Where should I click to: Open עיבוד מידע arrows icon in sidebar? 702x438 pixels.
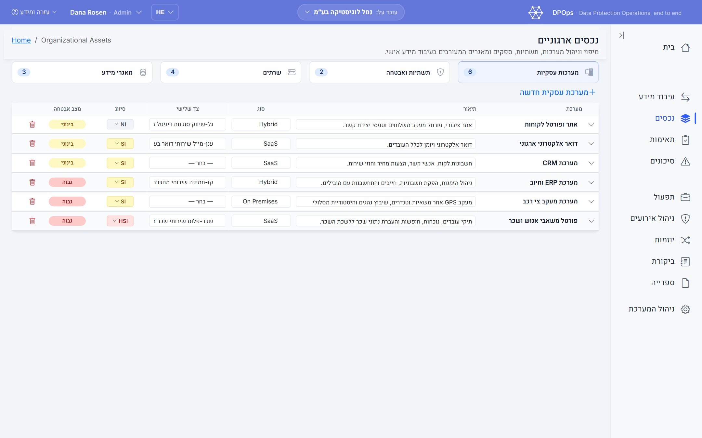point(685,97)
